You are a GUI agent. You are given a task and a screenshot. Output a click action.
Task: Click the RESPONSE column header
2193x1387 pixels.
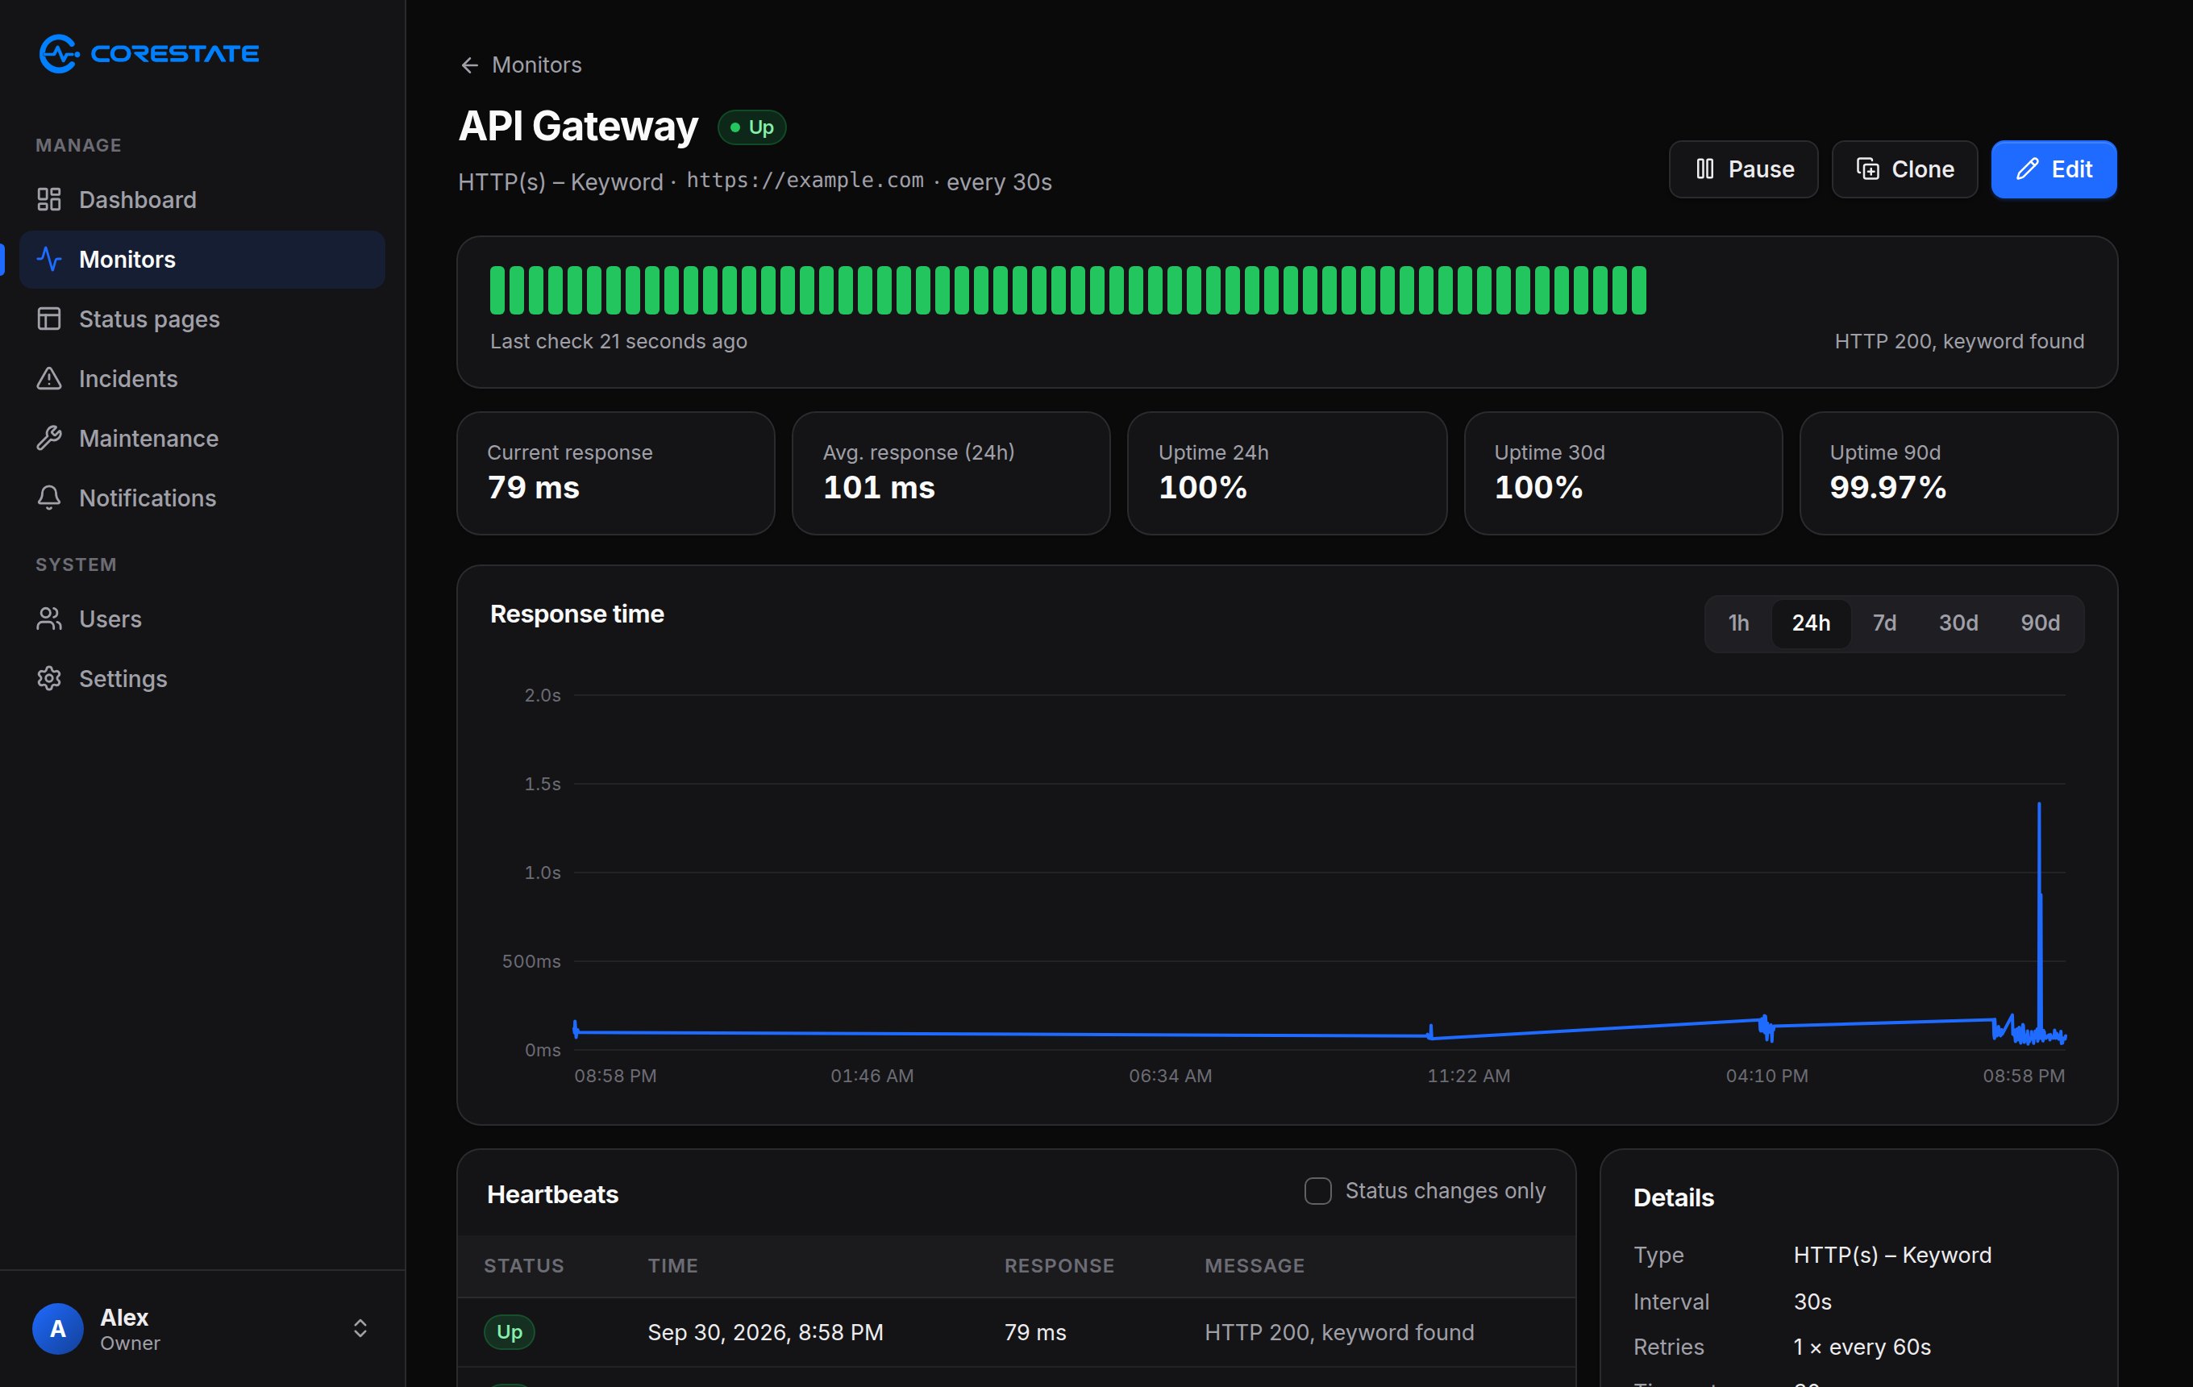pos(1059,1266)
